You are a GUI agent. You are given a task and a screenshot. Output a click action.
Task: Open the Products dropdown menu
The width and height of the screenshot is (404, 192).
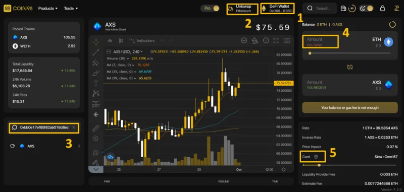[48, 9]
